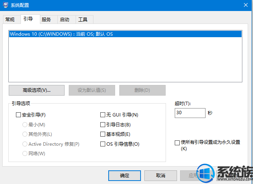
Task: Click the 删除(D) button
Action: click(x=142, y=90)
